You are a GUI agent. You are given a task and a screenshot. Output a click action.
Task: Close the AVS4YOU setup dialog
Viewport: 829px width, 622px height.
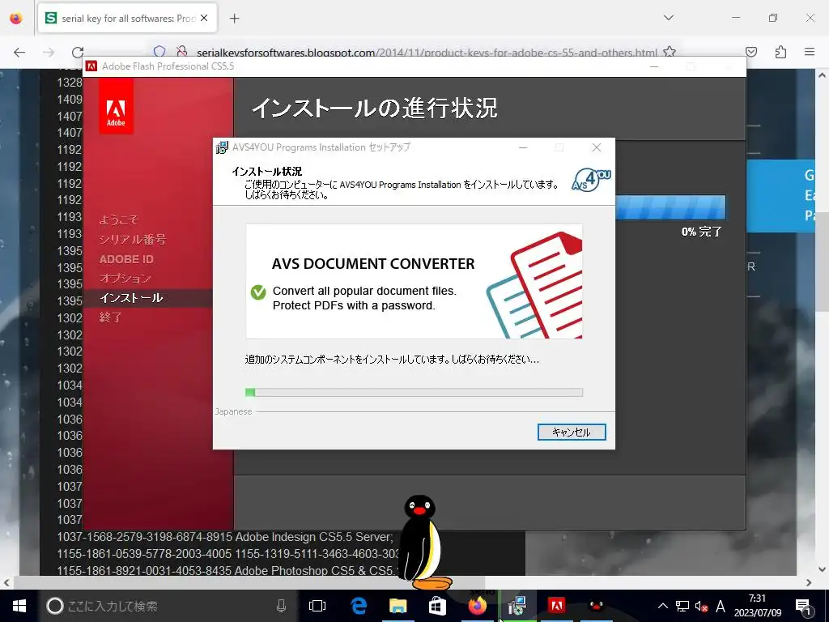[597, 147]
